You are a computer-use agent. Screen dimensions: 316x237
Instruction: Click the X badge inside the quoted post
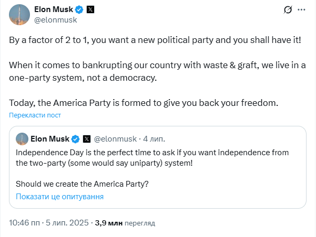(87, 139)
